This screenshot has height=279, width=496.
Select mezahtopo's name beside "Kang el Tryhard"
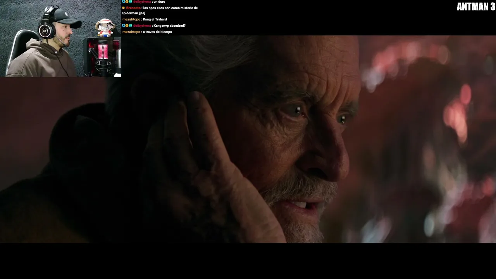pyautogui.click(x=131, y=19)
